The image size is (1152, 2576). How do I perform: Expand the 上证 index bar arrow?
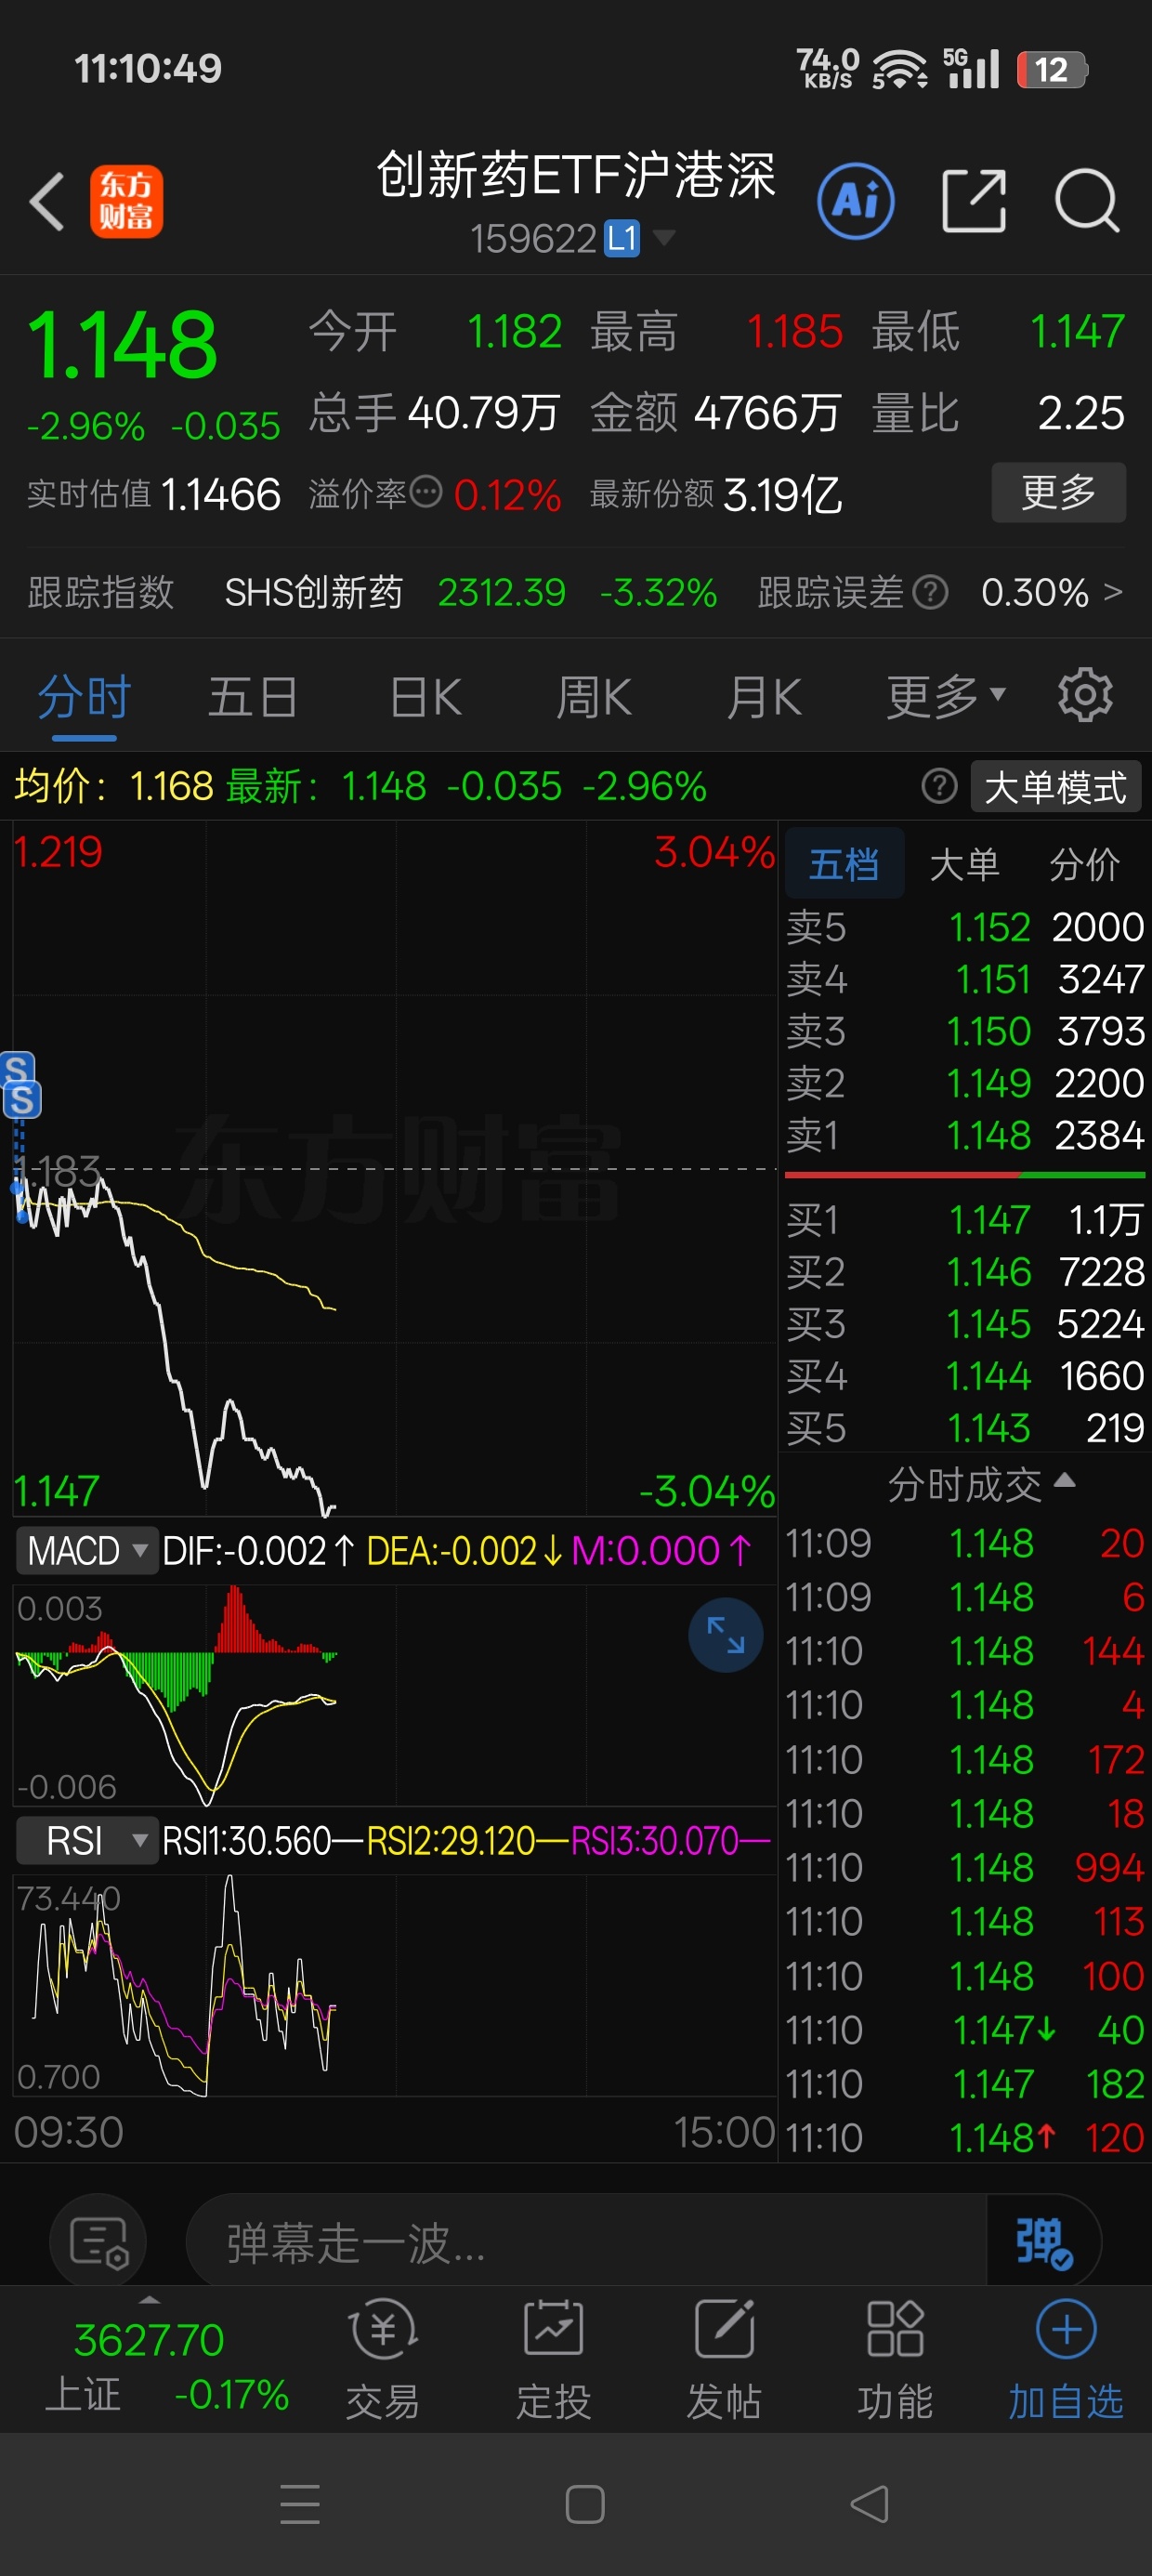[149, 2298]
